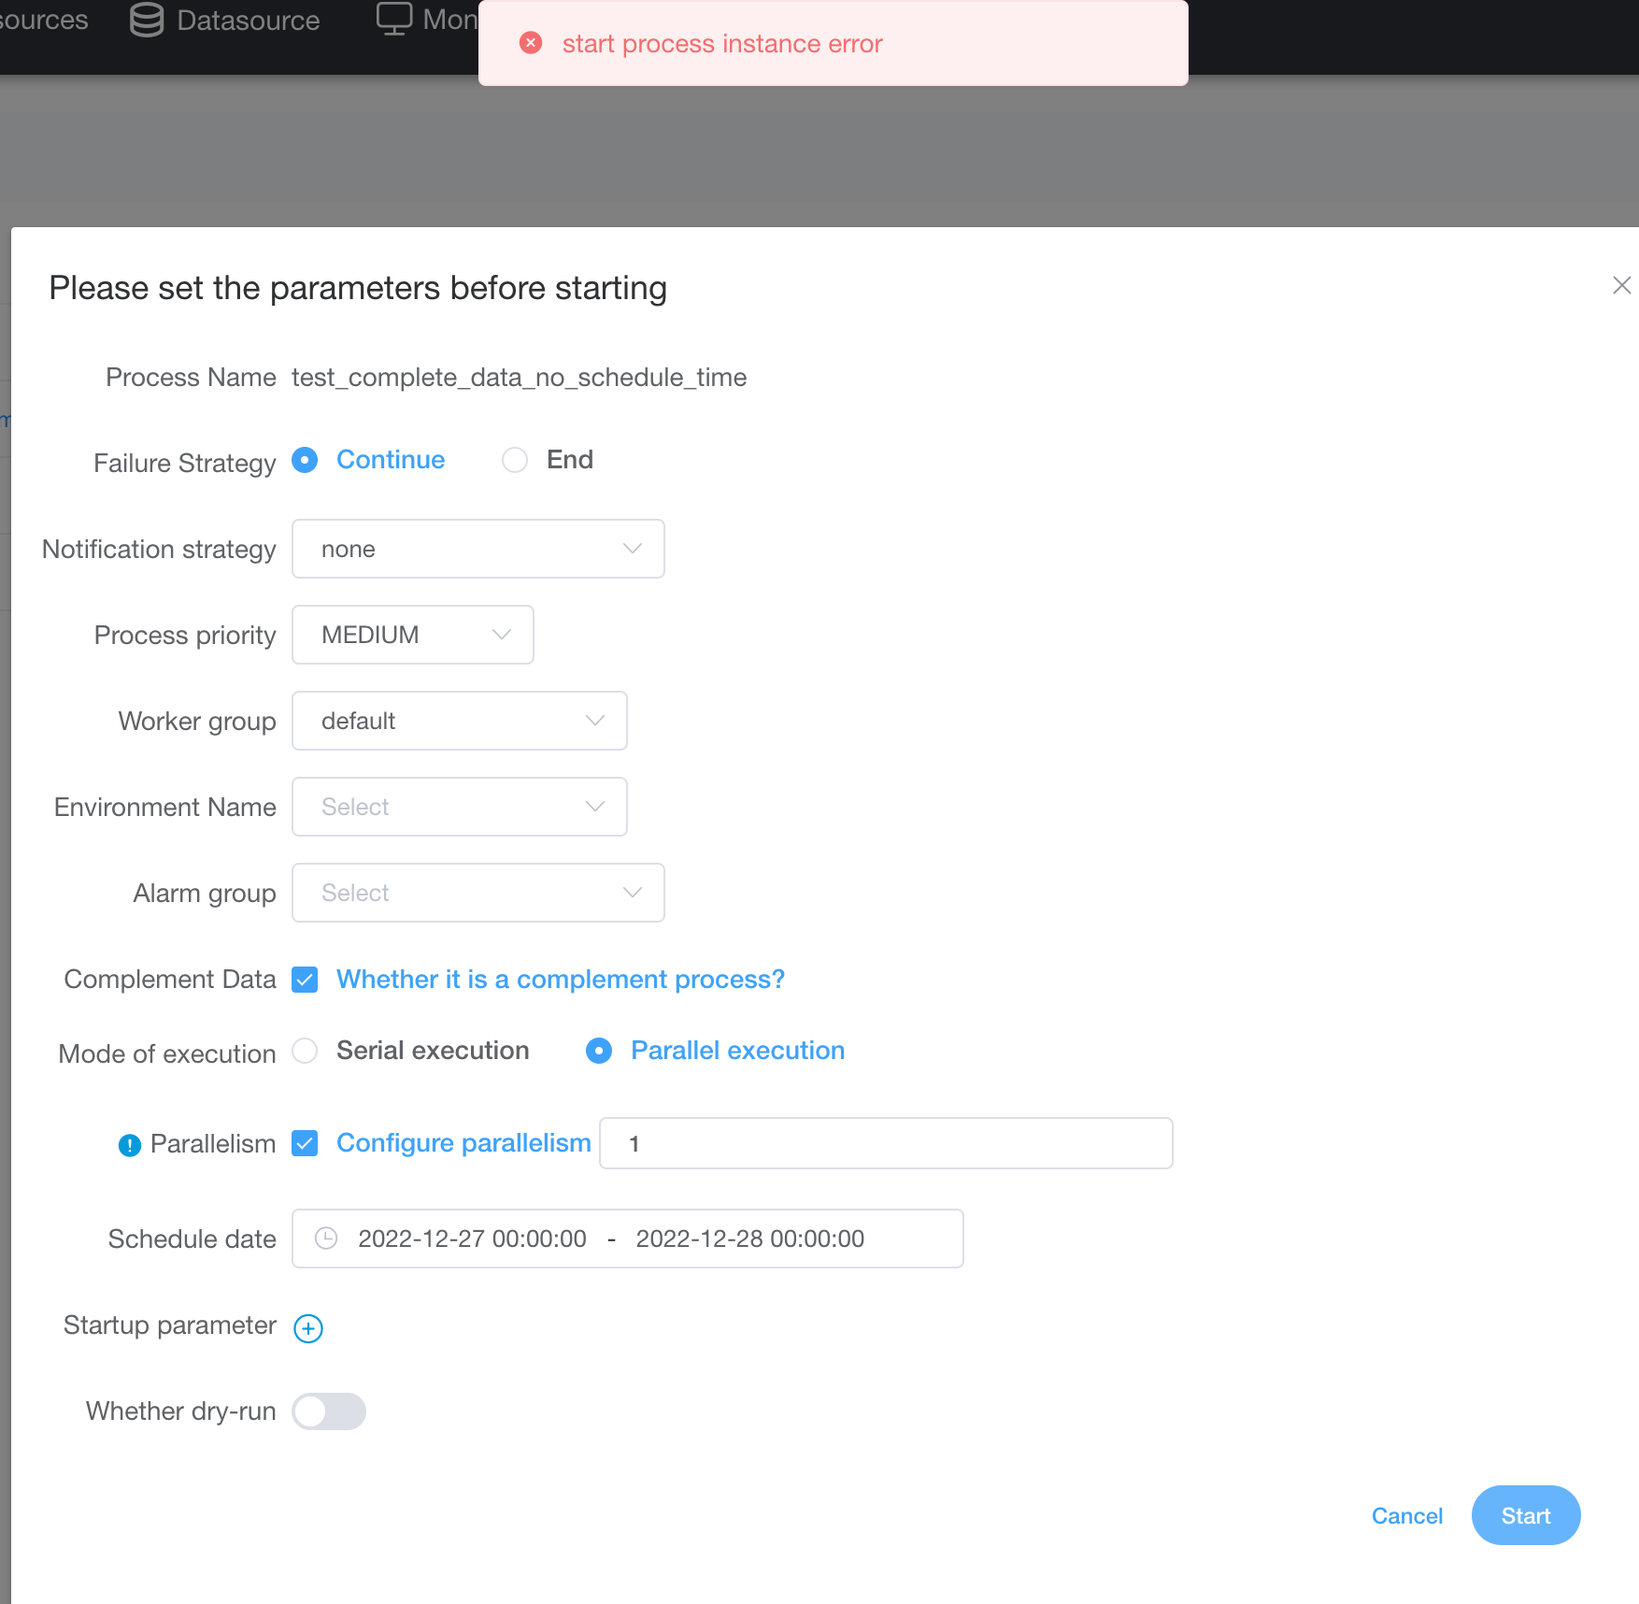This screenshot has width=1639, height=1604.
Task: Uncheck the complement process checkbox
Action: (305, 980)
